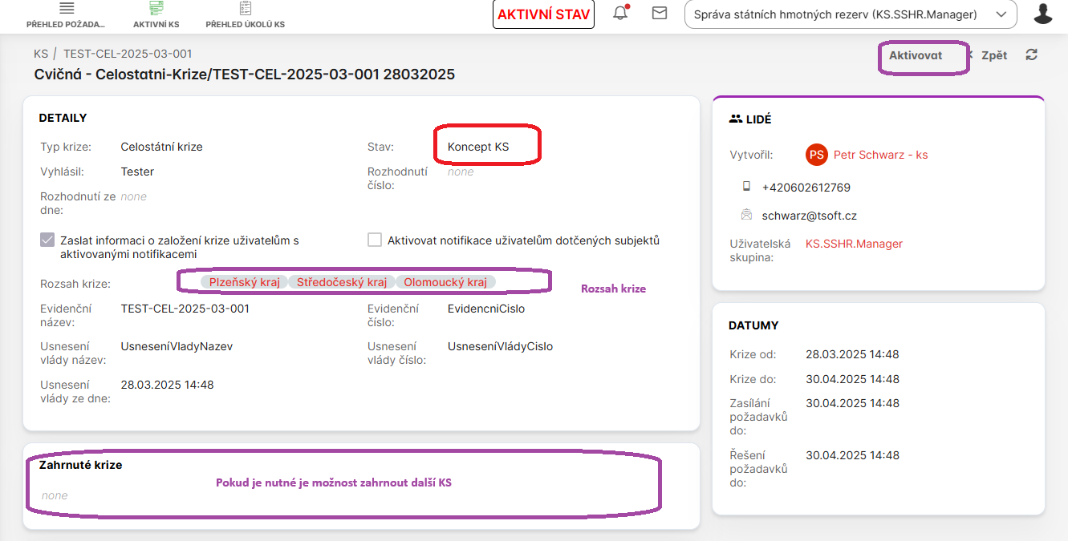Click the phone icon in Lidé panel
The height and width of the screenshot is (541, 1068).
pyautogui.click(x=747, y=187)
